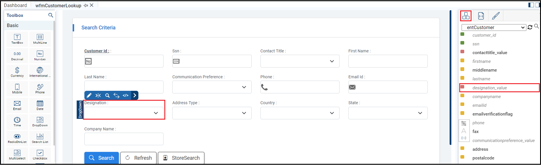The width and height of the screenshot is (541, 165).
Task: Click the code brackets icon above Designation
Action: tap(126, 95)
